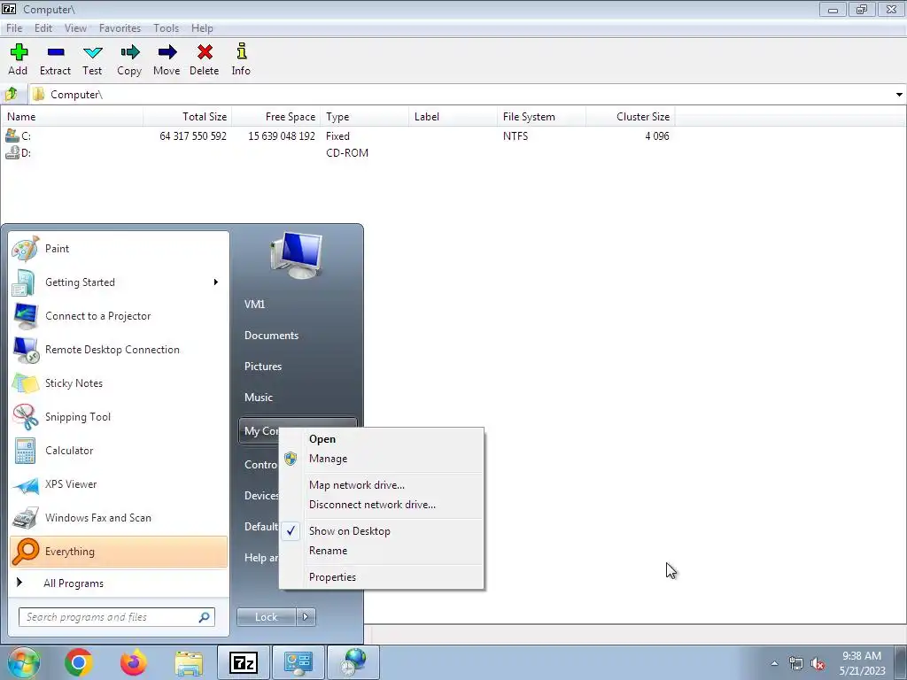Expand Getting Started submenu arrow
The image size is (907, 680).
tap(216, 282)
